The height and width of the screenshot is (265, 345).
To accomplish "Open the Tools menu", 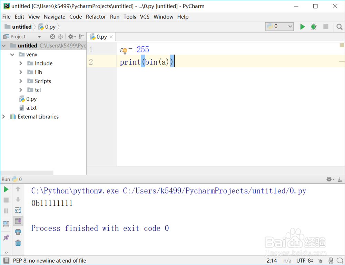I will click(x=130, y=17).
